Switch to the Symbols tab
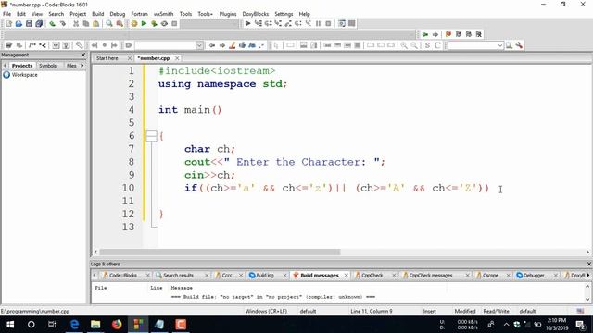 (47, 66)
